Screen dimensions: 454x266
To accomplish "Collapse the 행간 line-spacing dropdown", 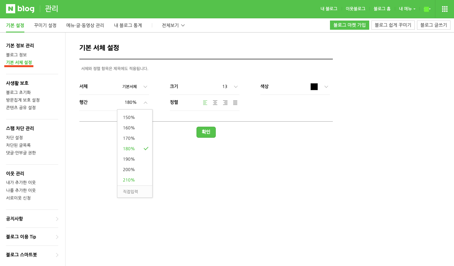I will [x=146, y=102].
